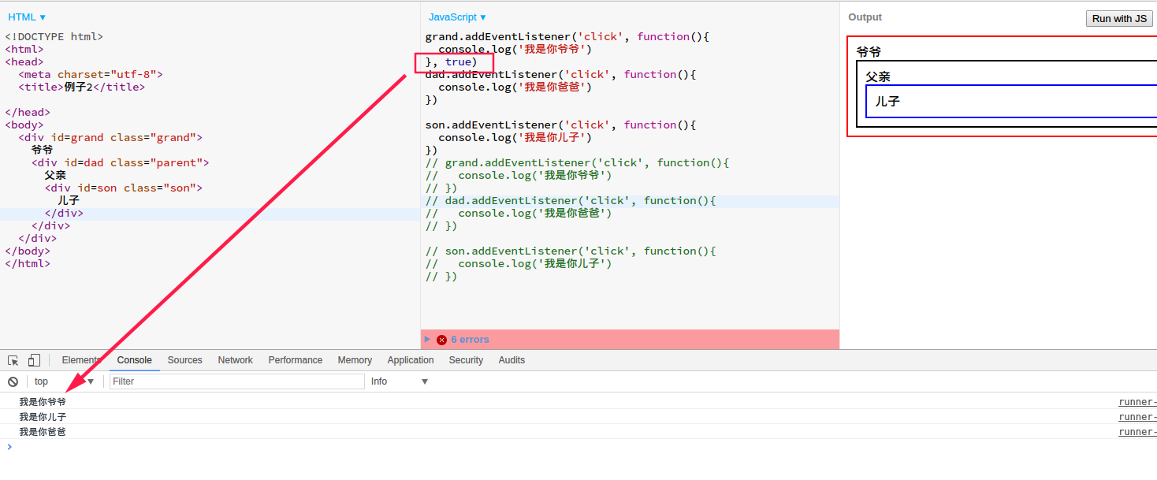1157x480 pixels.
Task: Open the Sources tab
Action: 185,360
